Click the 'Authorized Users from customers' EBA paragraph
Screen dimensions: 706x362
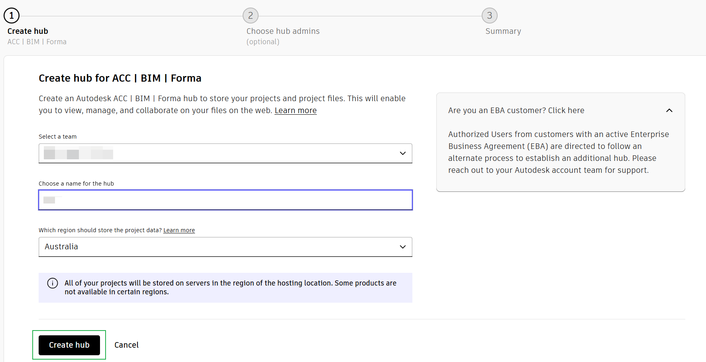coord(559,152)
